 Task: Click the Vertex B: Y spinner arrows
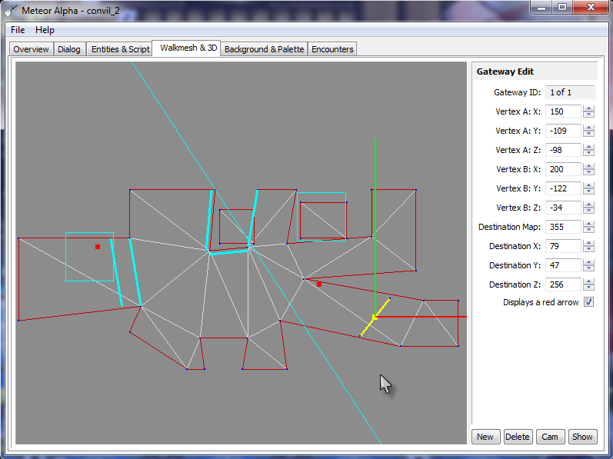point(588,188)
